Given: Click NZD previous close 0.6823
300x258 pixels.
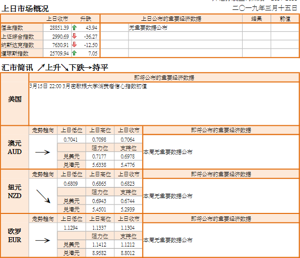Looking at the screenshot, I should pos(128,184).
